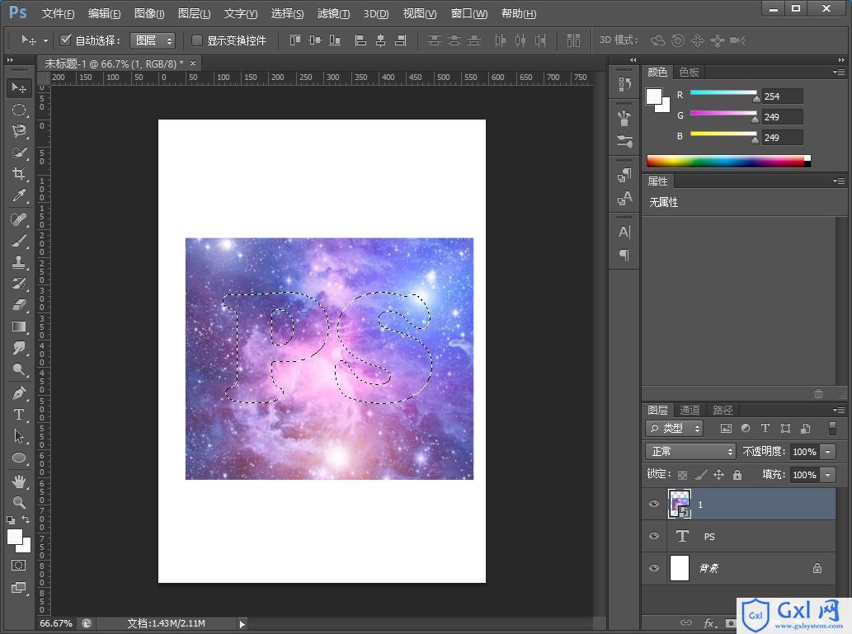852x634 pixels.
Task: Open Properties panel flyout menu
Action: [839, 181]
